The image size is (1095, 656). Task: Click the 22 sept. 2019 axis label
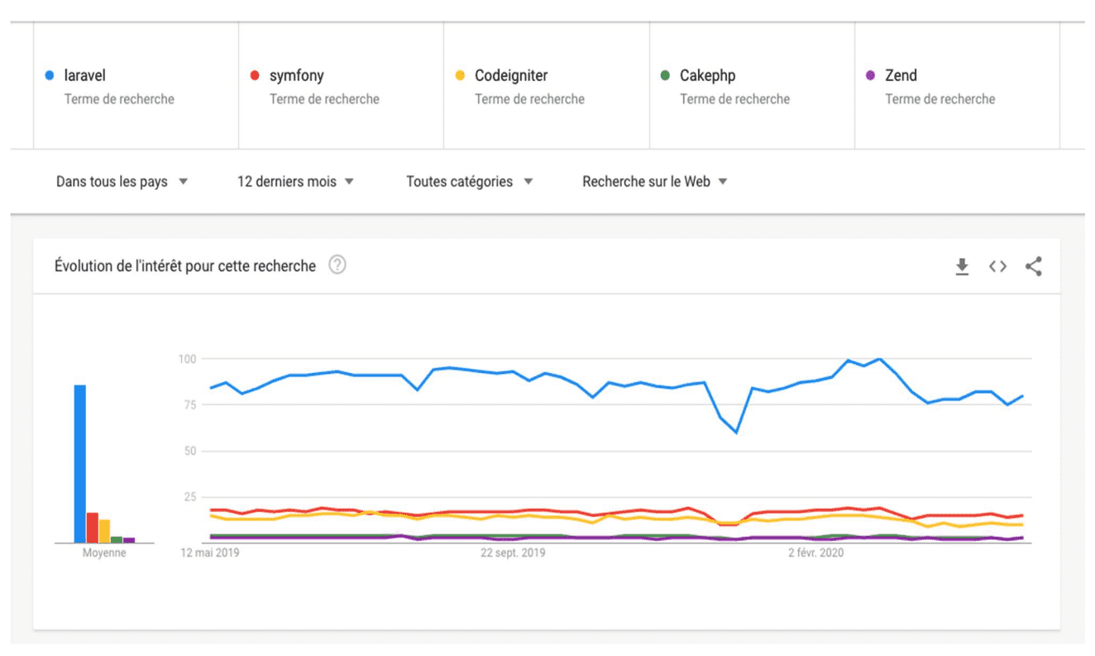[x=513, y=553]
